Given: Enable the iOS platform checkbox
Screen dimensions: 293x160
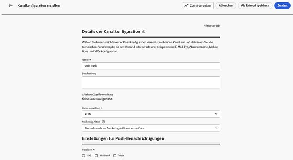Looking at the screenshot, I should tap(84, 156).
